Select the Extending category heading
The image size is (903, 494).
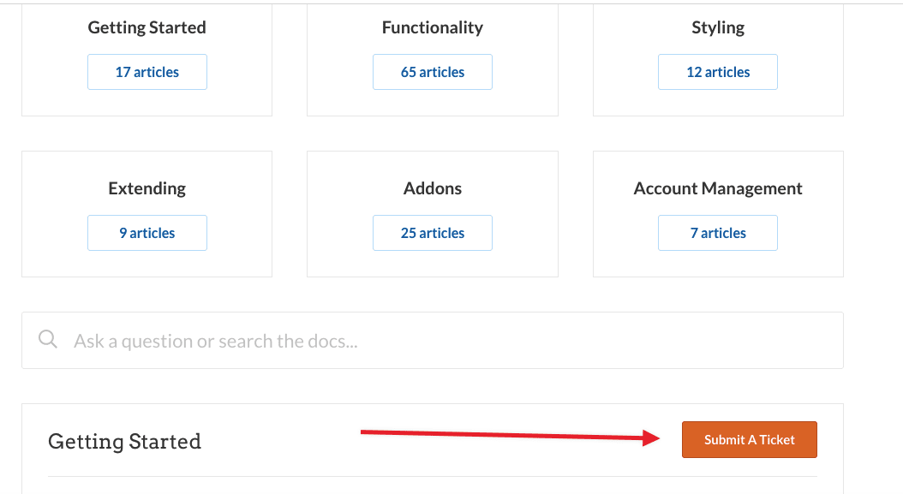[147, 188]
